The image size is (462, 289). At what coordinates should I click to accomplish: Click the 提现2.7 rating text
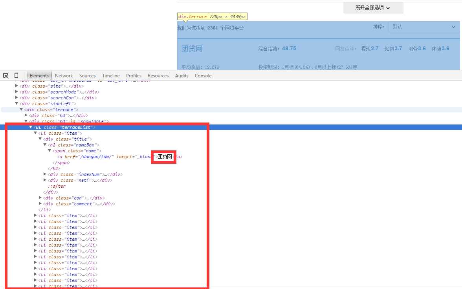point(370,49)
